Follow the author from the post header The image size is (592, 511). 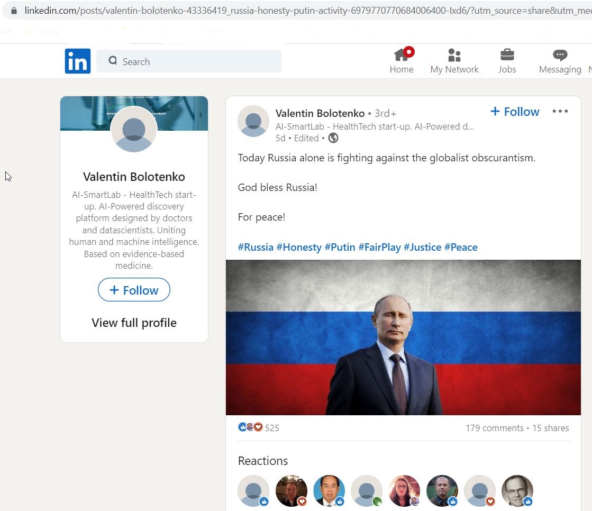click(515, 111)
